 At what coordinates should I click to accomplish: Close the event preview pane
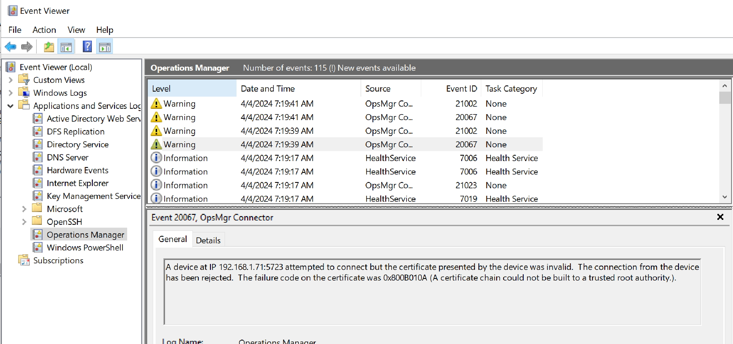pos(720,217)
